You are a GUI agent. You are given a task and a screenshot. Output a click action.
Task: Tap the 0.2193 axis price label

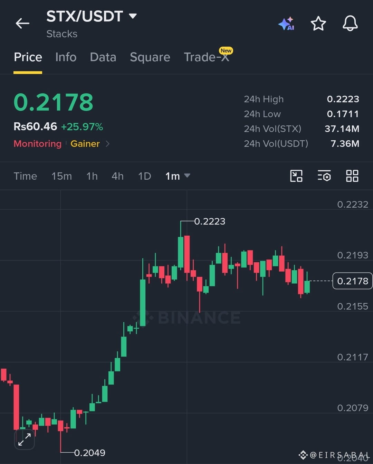[x=353, y=255]
